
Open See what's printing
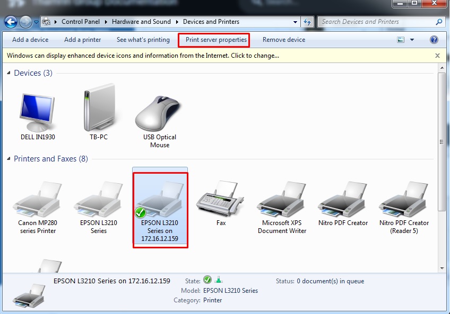(143, 40)
